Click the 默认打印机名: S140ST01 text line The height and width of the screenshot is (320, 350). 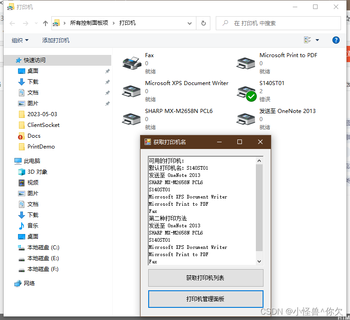point(178,168)
